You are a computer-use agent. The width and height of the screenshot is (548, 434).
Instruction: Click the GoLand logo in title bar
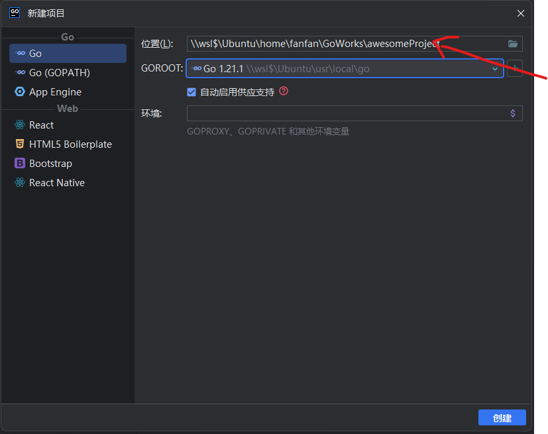click(14, 13)
